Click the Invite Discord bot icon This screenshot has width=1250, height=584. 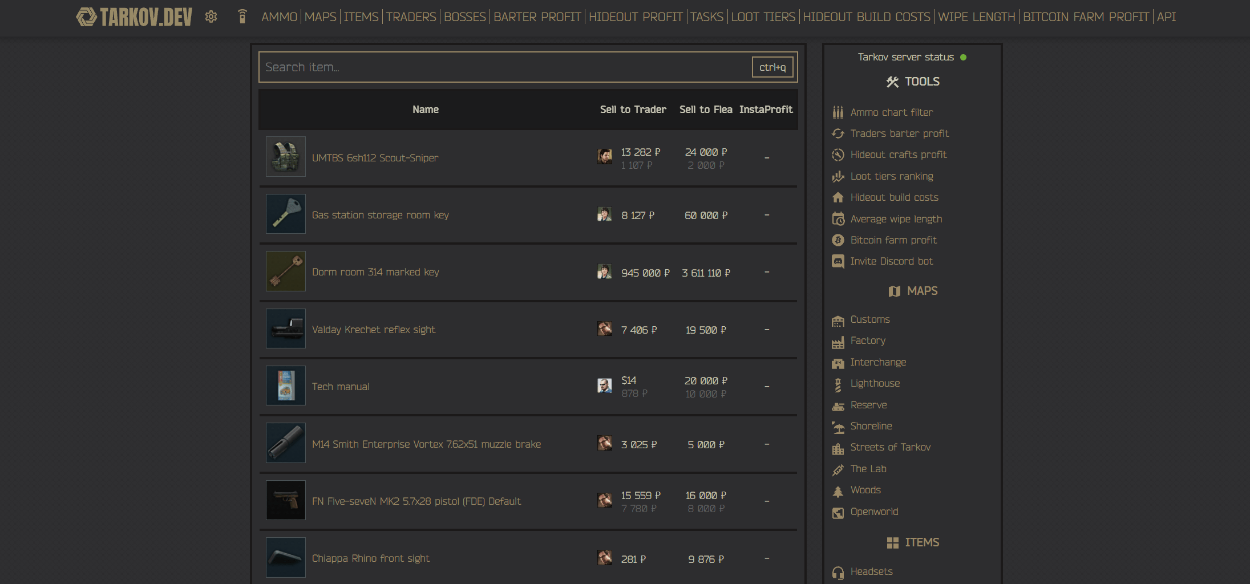pos(838,262)
